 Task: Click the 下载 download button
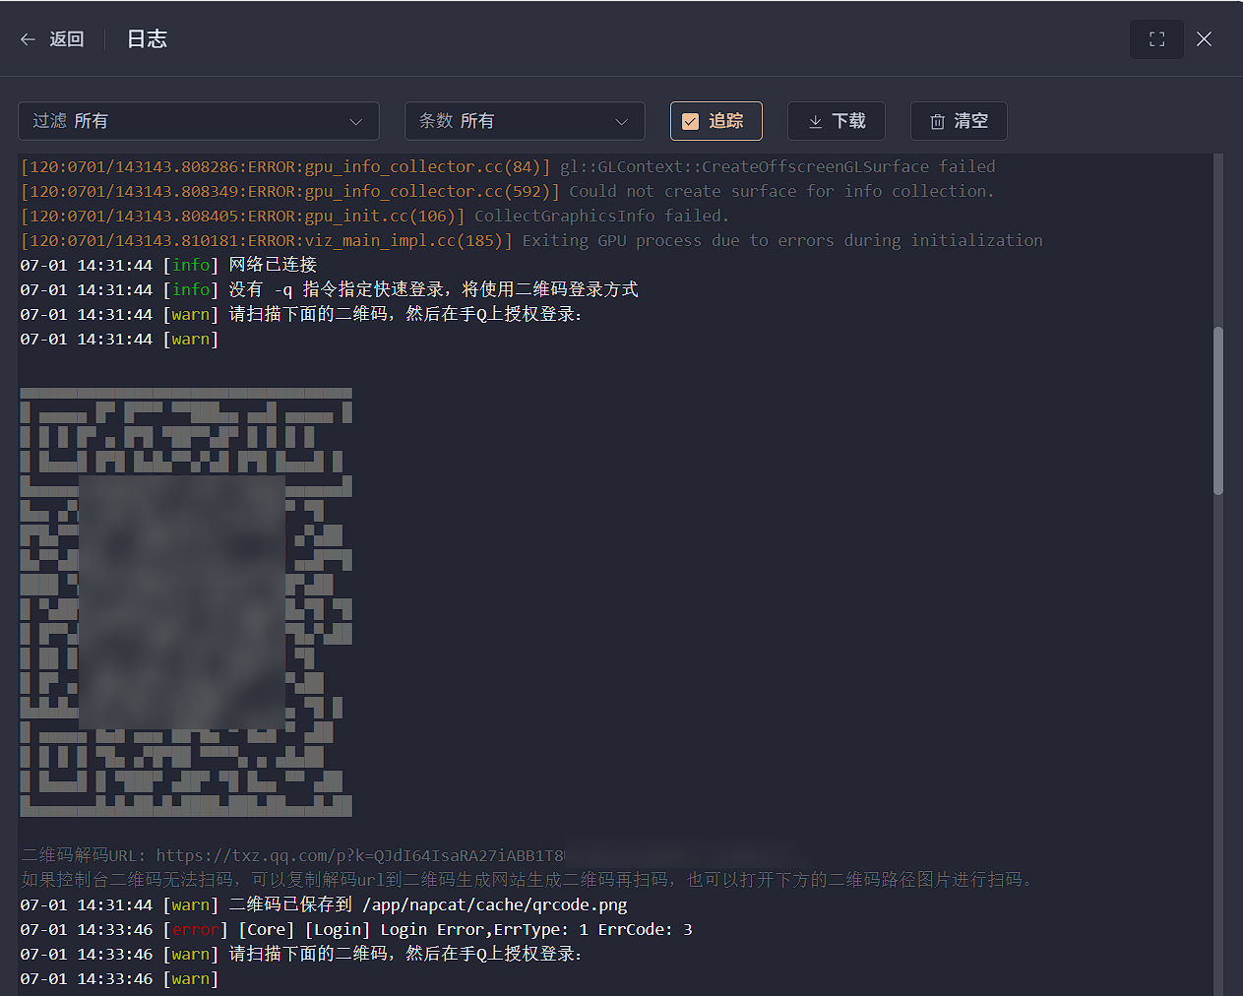[837, 121]
